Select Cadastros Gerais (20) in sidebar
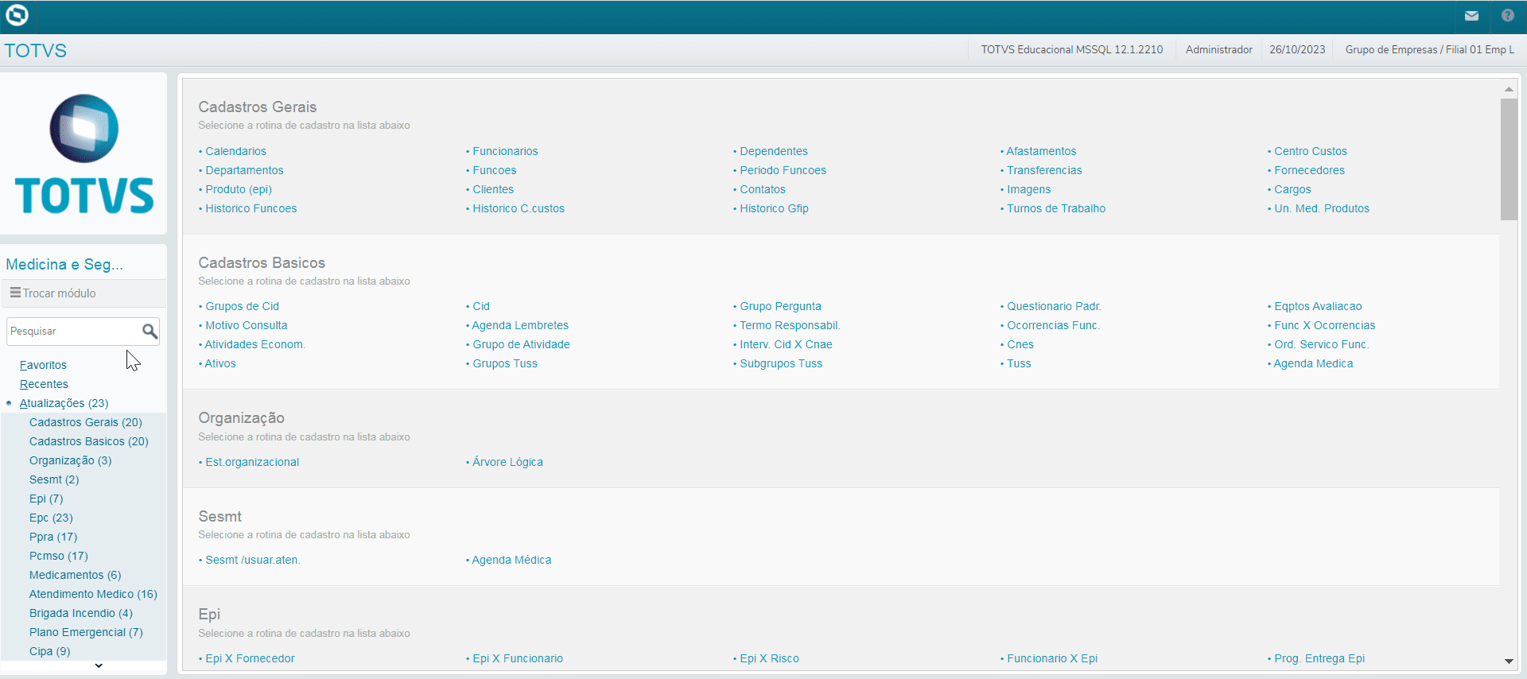 pyautogui.click(x=86, y=422)
